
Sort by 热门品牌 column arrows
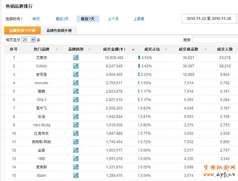tap(57, 49)
